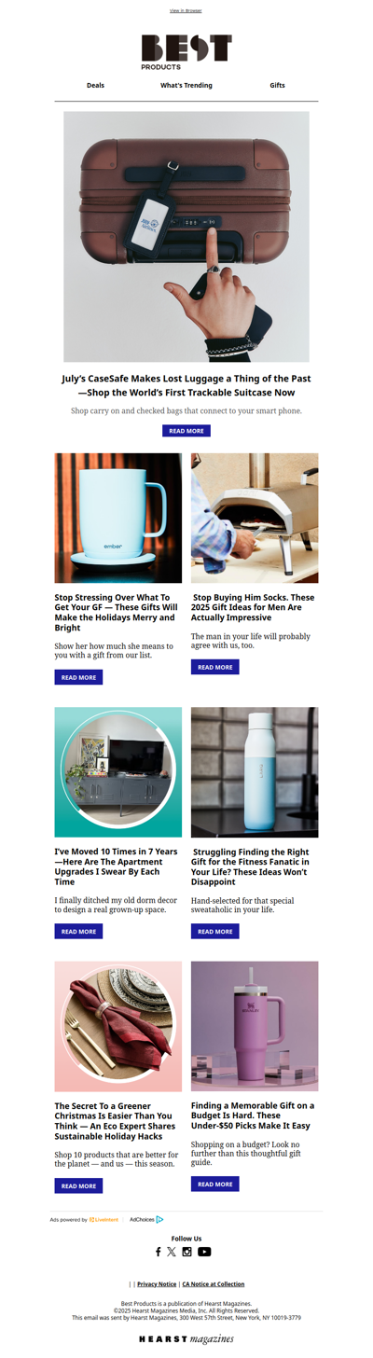Screen dimensions: 373x1358
Task: Open the X (Twitter) icon
Action: coord(172,1252)
